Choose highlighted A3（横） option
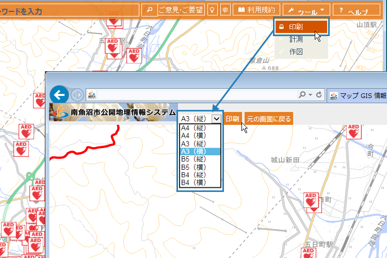Viewport: 387px width, 258px height. [200, 151]
